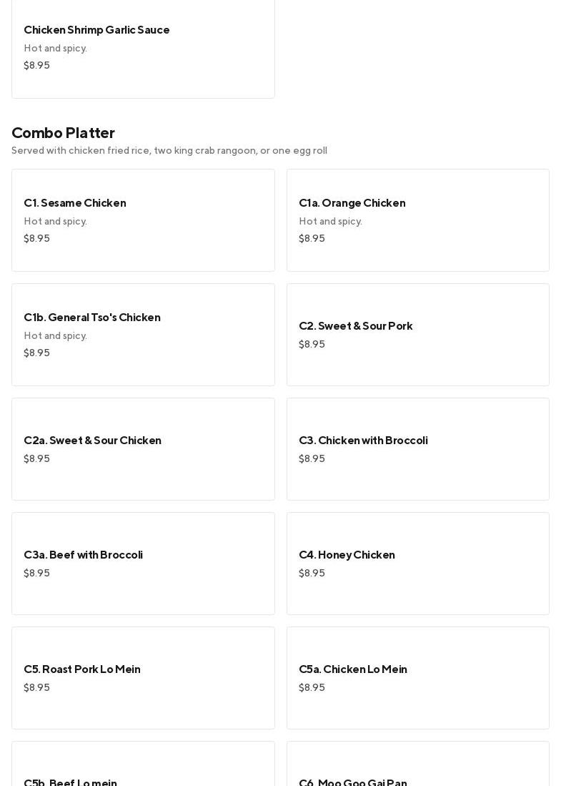Click the $8.95 price for Sesame Chicken
Viewport: 561px width, 786px height.
click(x=36, y=239)
